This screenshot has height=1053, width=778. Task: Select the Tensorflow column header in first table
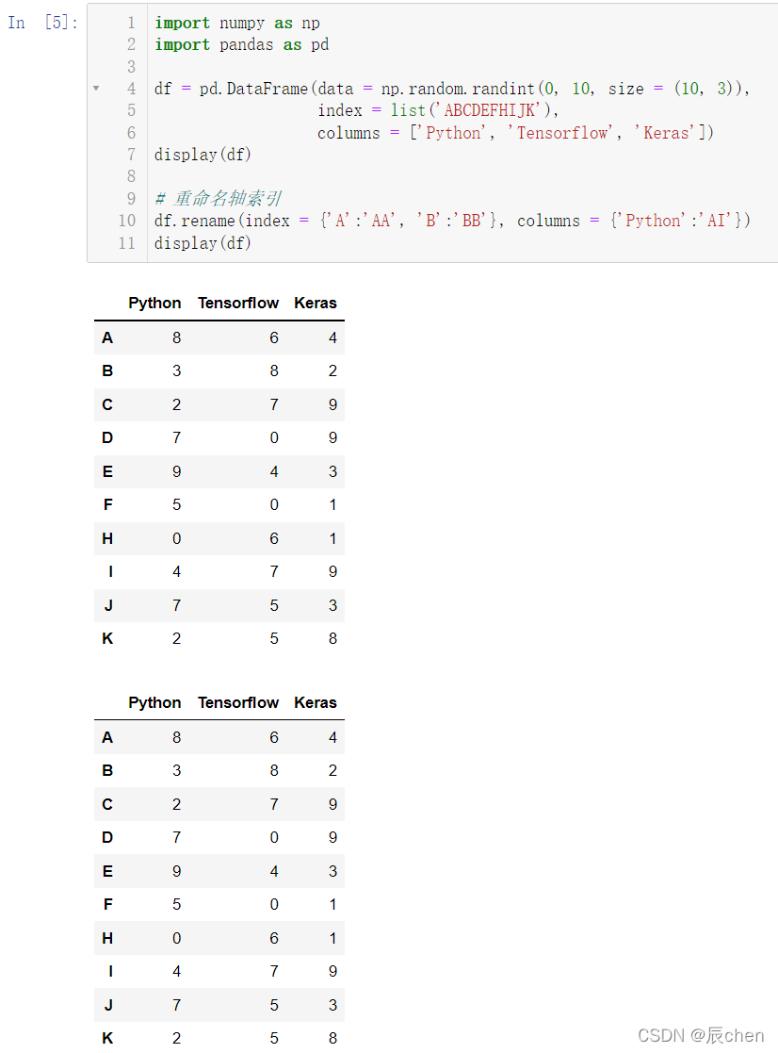[238, 303]
